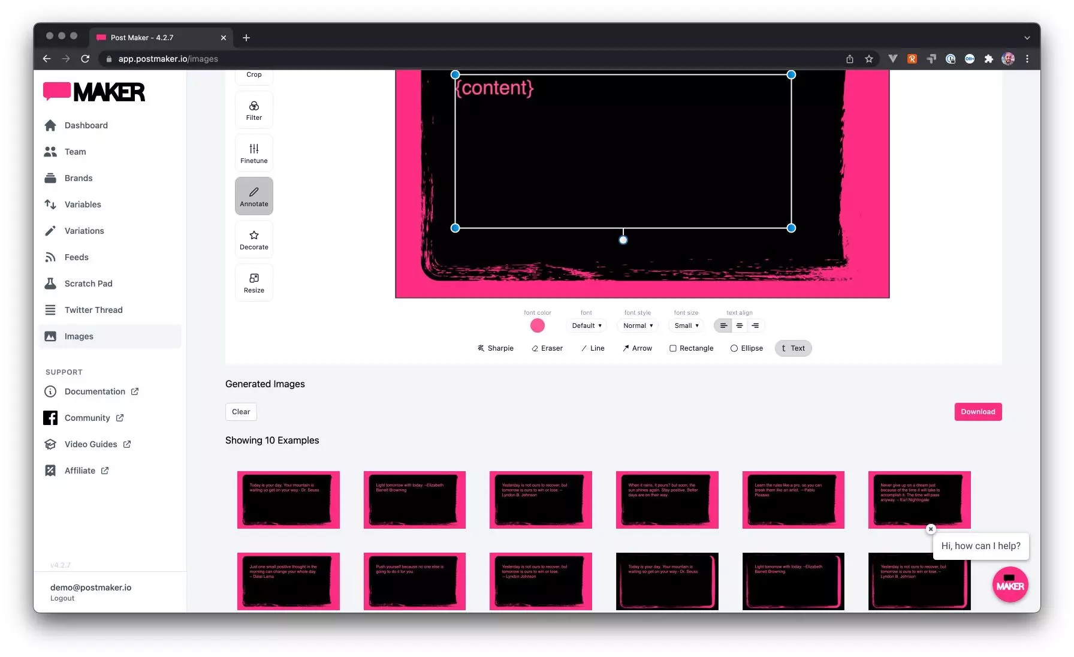The image size is (1074, 657).
Task: Open the Dalai Lama quote thumbnail
Action: coord(288,581)
